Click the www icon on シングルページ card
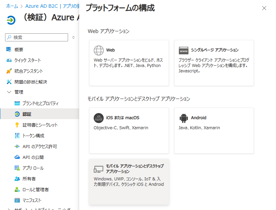Screen dimensions: 276x210 (184, 50)
